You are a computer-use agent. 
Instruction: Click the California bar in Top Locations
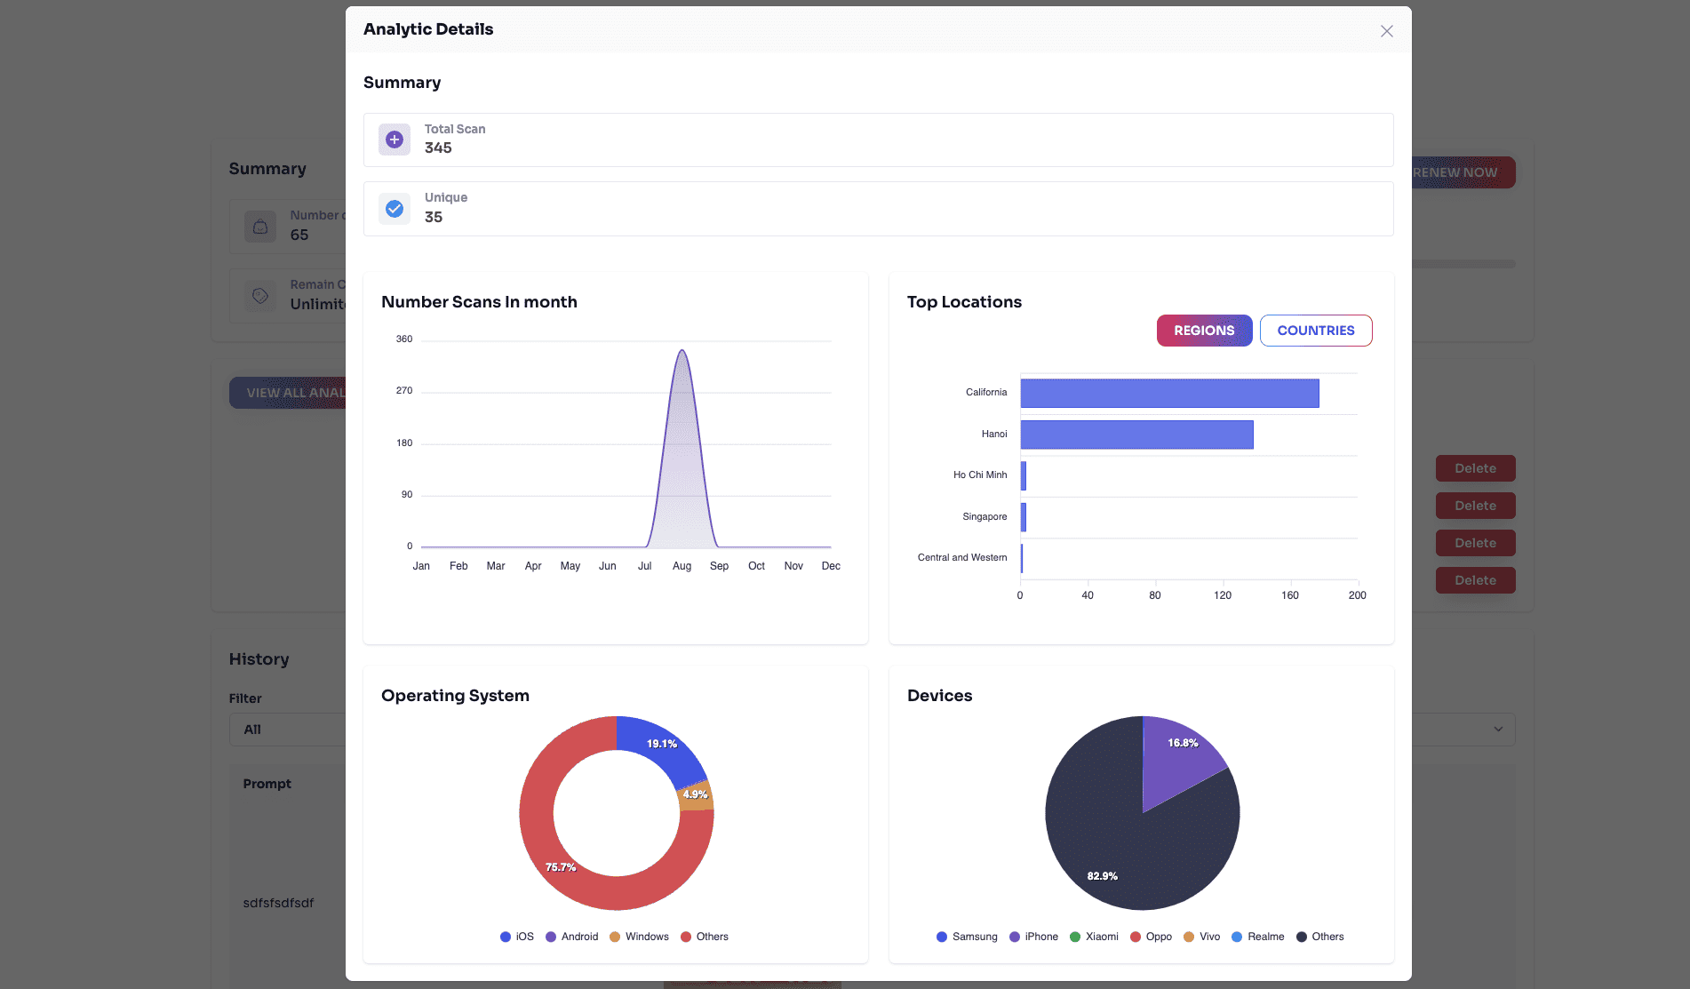(1169, 393)
